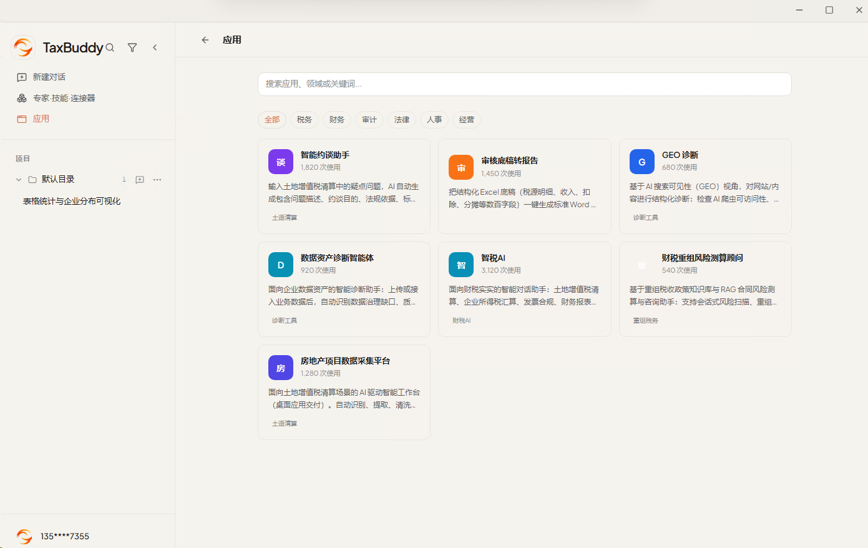The image size is (868, 548).
Task: Open the 房地产项目数据采集平台 app title
Action: pyautogui.click(x=345, y=361)
